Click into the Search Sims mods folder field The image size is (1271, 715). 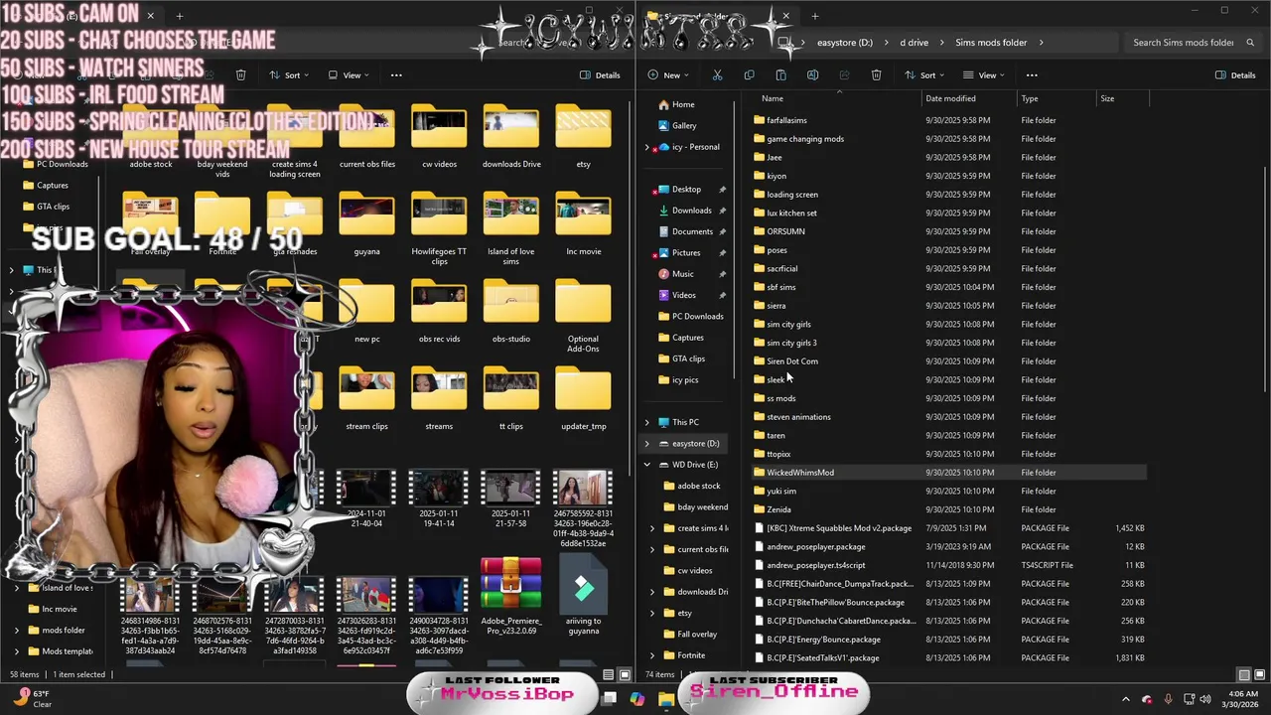point(1192,43)
